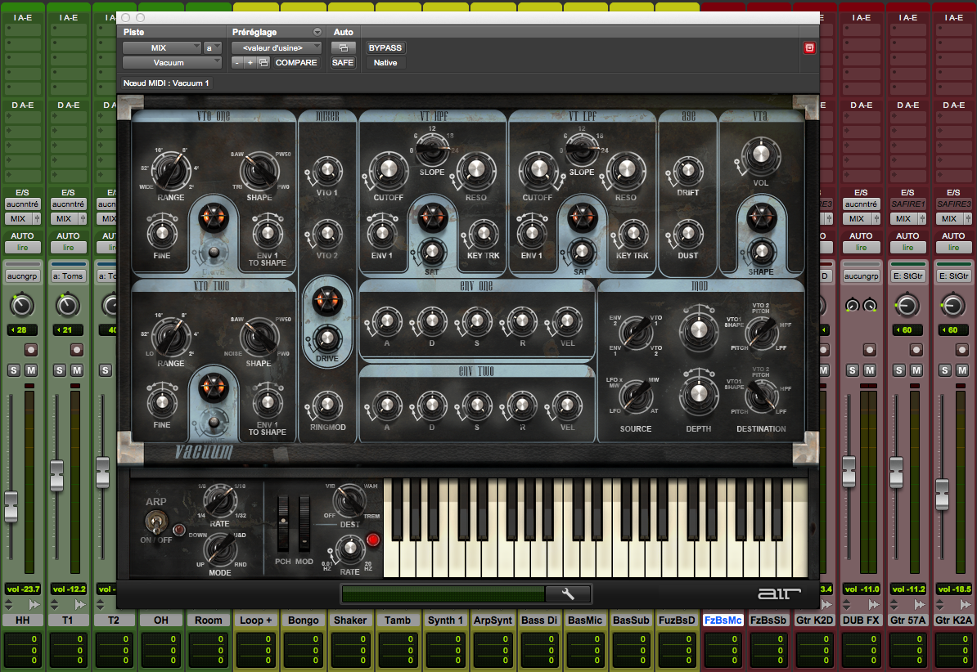This screenshot has width=977, height=672.
Task: Click the next preset plus button
Action: [x=250, y=63]
